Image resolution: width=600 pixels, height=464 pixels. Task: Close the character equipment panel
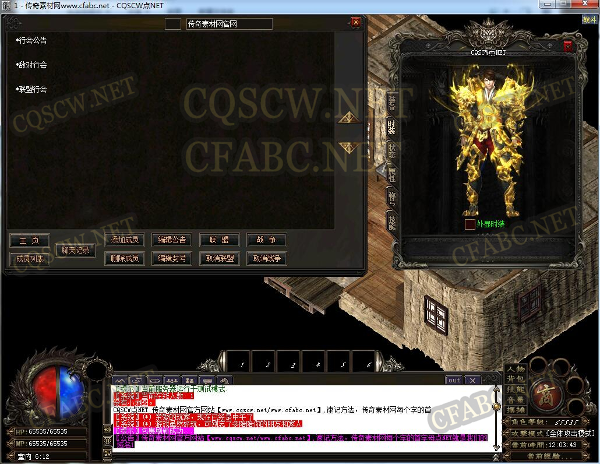coord(568,46)
